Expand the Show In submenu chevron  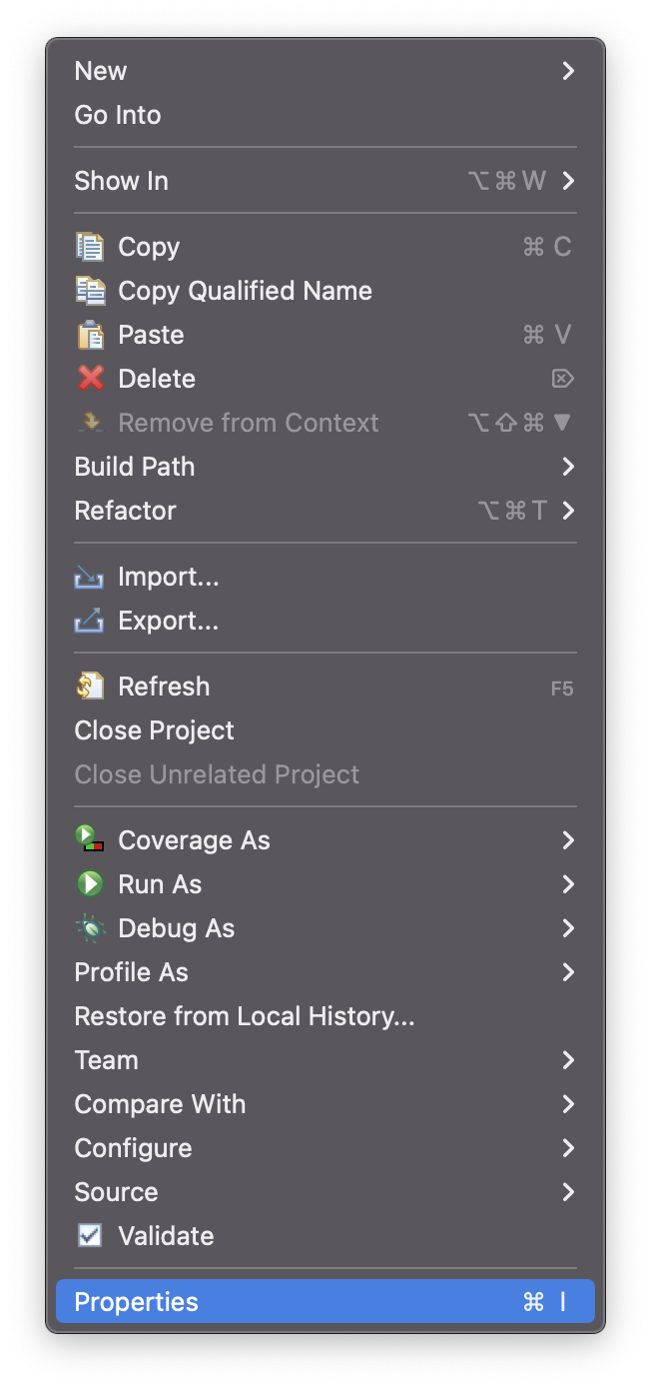pos(568,181)
